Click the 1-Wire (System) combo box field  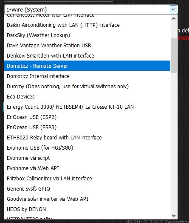[x=91, y=9]
